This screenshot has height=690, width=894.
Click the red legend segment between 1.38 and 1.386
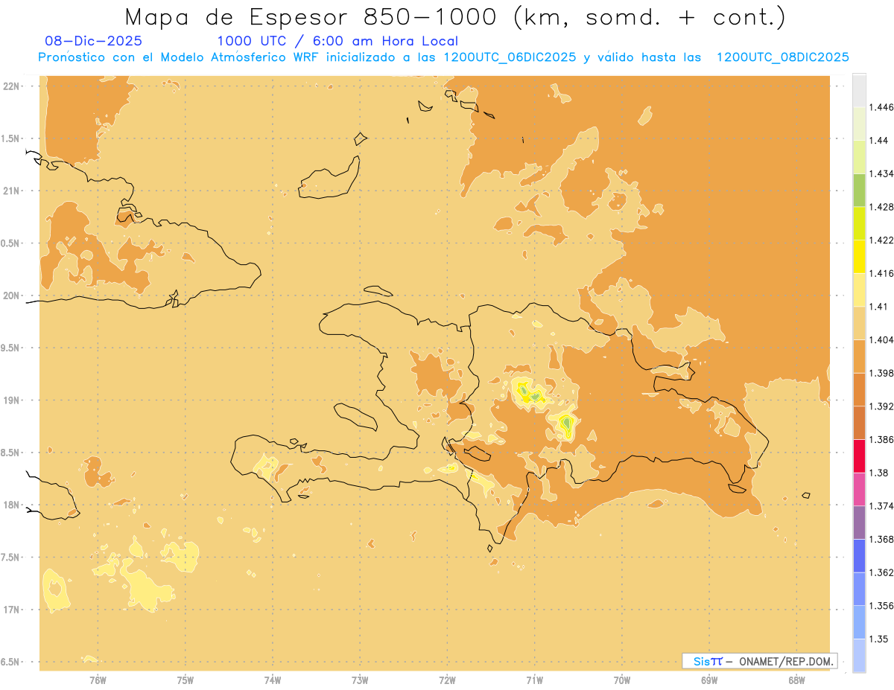(x=859, y=456)
